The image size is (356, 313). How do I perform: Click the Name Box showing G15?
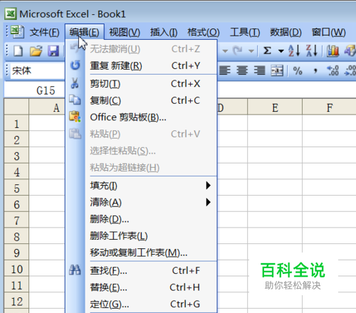pos(35,90)
